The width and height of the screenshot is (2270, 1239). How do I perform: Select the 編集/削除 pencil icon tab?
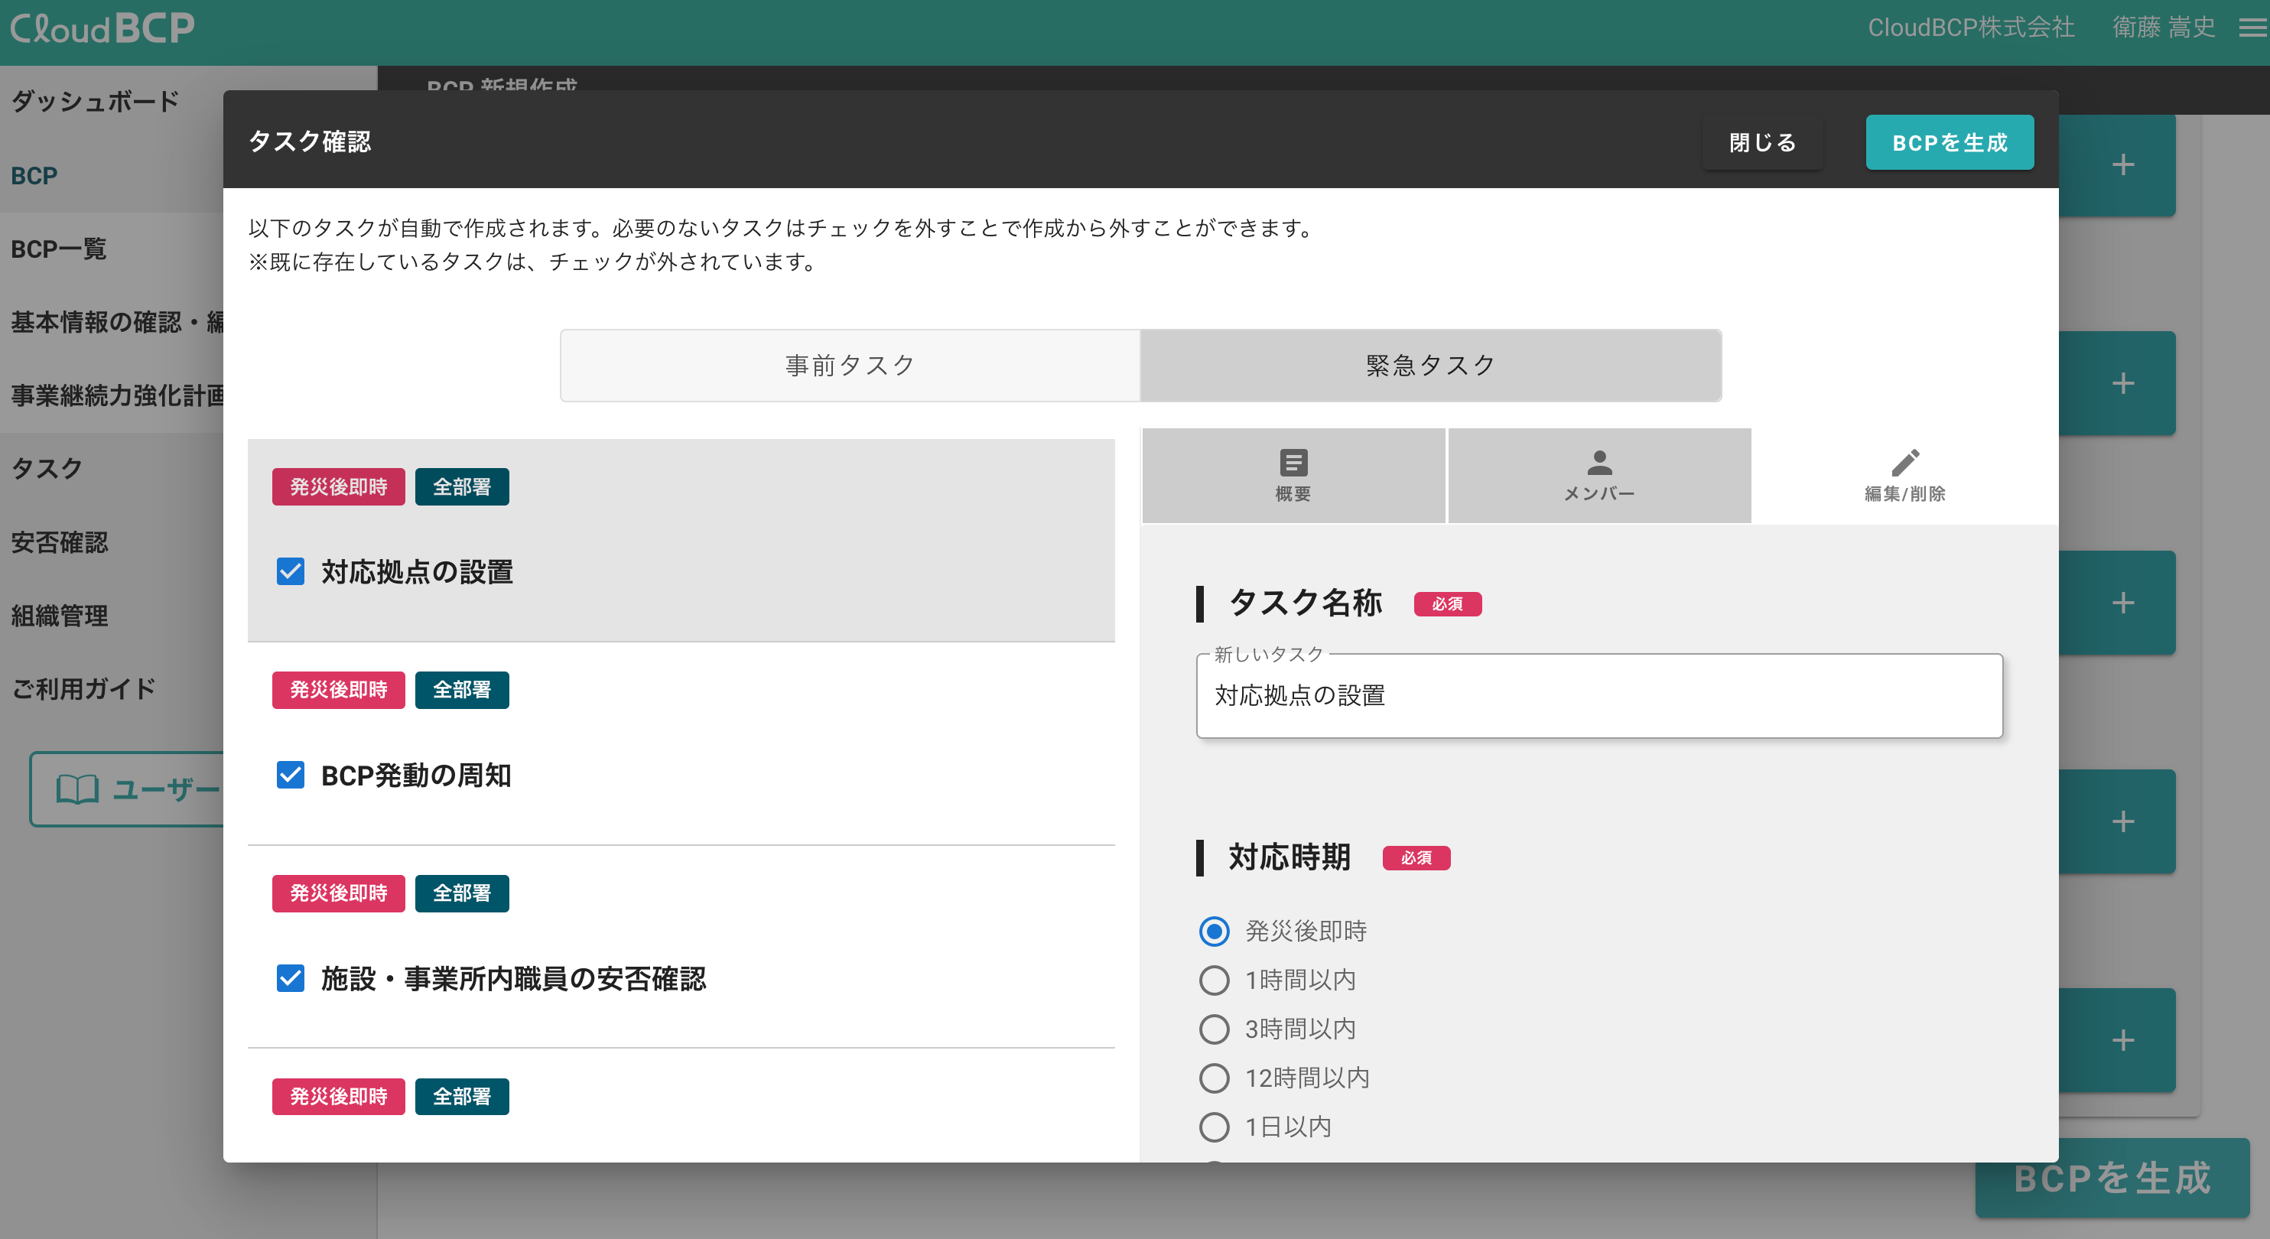1904,475
